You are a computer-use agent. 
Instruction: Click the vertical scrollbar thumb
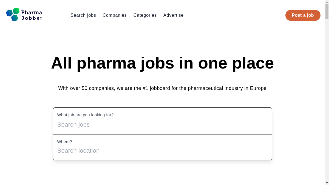coord(327,12)
